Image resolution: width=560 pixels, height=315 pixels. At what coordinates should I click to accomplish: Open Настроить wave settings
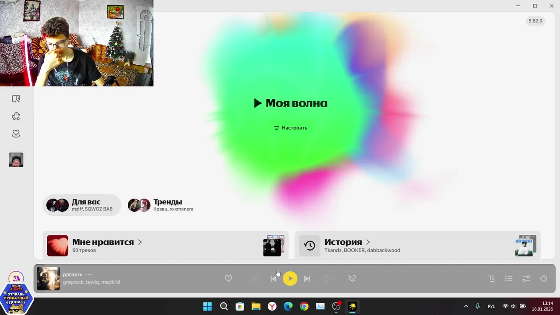point(290,128)
